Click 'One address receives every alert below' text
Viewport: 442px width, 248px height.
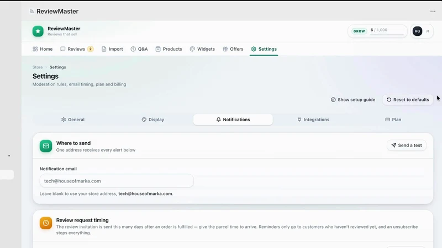point(96,150)
